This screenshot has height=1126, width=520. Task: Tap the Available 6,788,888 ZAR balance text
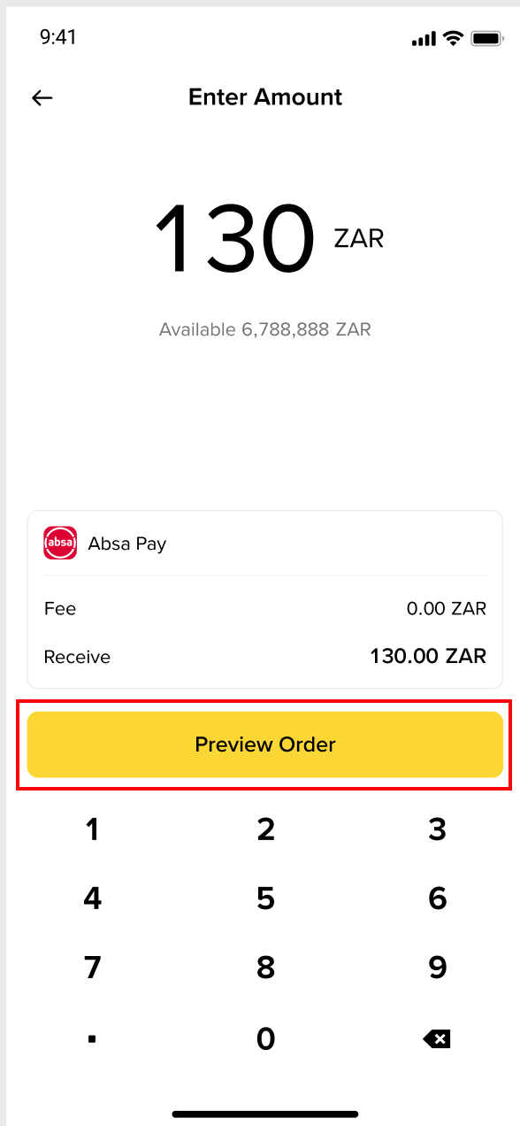click(265, 329)
